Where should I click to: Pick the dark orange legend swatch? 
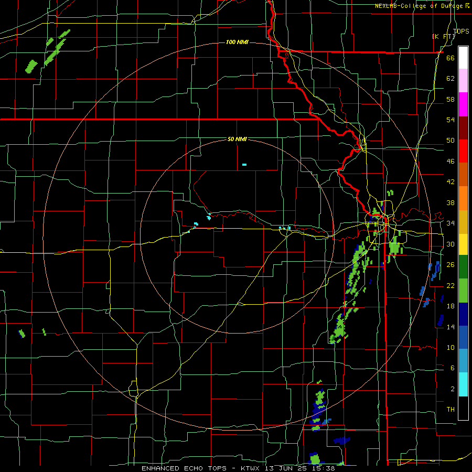click(x=463, y=174)
